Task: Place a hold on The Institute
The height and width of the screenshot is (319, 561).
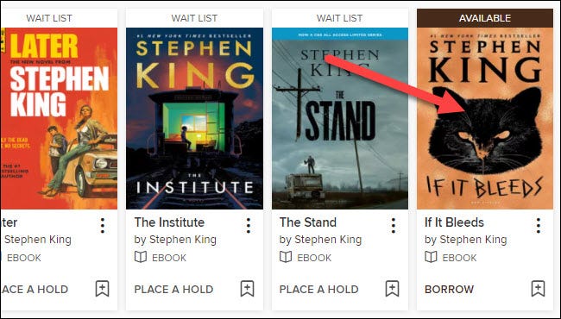Action: [x=173, y=289]
